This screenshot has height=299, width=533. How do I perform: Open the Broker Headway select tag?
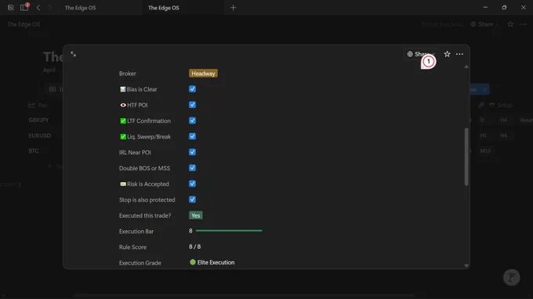click(x=203, y=74)
